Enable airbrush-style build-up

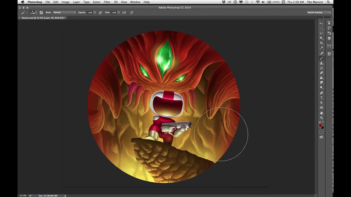click(124, 13)
